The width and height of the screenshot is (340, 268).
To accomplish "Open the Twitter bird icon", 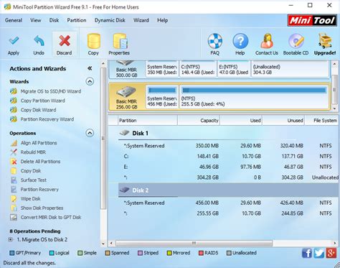I will 319,253.
